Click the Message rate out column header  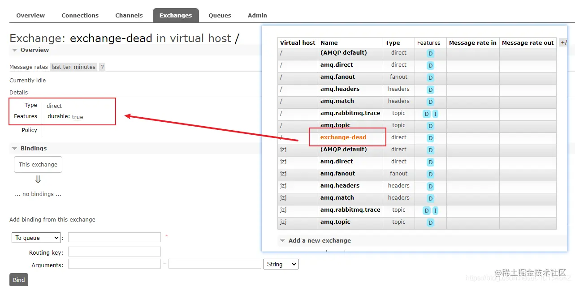[528, 43]
